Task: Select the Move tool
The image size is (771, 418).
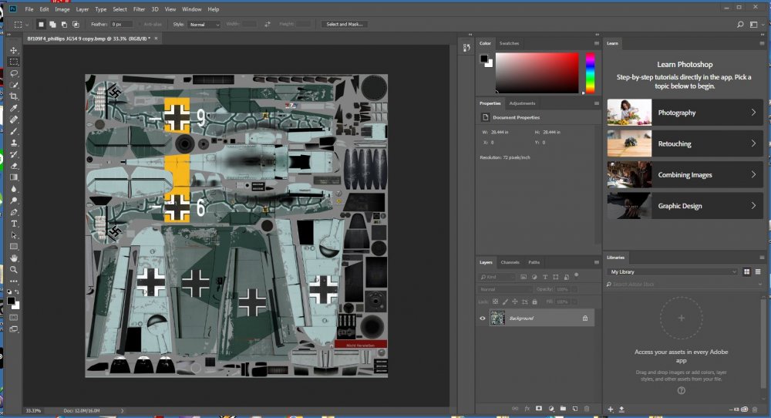Action: (x=14, y=51)
